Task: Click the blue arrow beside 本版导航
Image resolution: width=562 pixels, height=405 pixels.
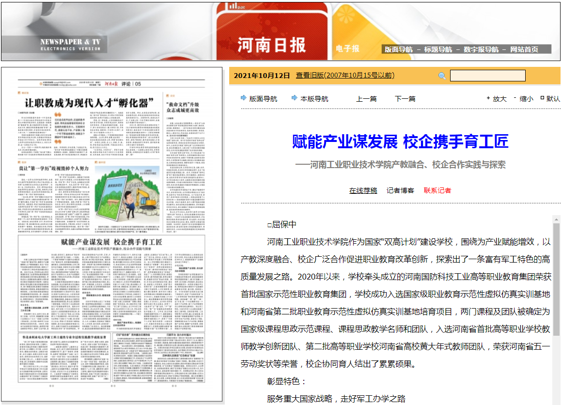Action: [294, 98]
